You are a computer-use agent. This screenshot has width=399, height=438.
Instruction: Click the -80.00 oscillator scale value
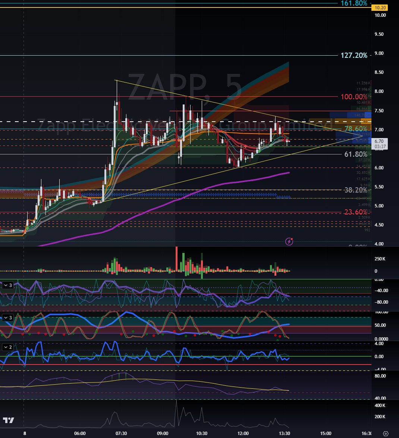(x=381, y=302)
